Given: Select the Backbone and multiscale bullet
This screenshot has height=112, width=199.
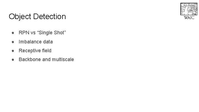Looking at the screenshot, I should [x=46, y=59].
